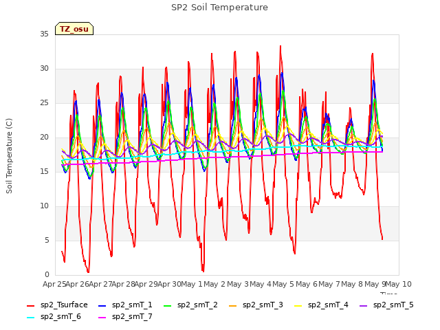Click the purple sp2_smT_5 legend swatch

click(364, 306)
